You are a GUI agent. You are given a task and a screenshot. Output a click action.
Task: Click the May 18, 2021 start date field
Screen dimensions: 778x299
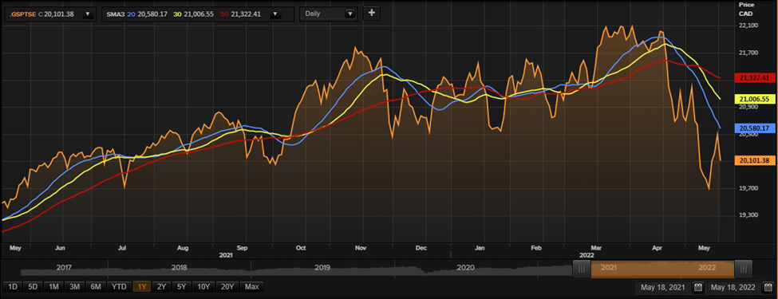[663, 288]
